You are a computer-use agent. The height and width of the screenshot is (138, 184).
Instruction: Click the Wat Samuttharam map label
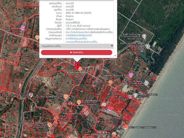point(148,94)
